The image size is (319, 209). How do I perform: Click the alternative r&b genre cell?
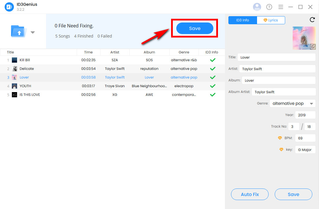click(184, 60)
